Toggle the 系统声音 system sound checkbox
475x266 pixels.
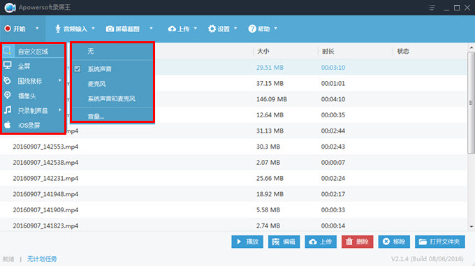(x=78, y=69)
